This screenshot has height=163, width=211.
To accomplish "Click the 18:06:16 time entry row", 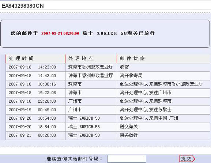I will coord(108,84).
